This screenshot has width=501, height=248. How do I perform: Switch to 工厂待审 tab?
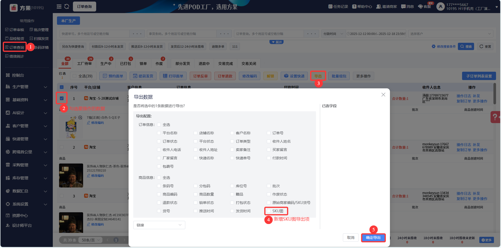coord(84,64)
